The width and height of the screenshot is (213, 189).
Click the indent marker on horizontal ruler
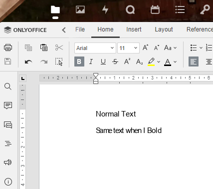coord(96,78)
